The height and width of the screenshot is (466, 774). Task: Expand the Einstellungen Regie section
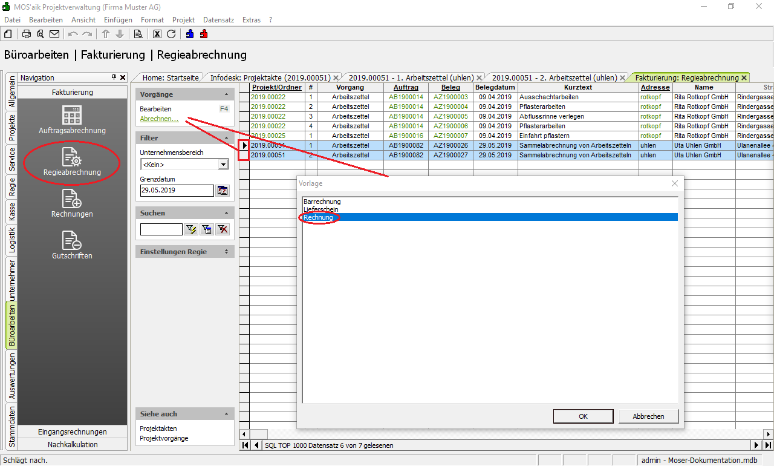click(226, 252)
